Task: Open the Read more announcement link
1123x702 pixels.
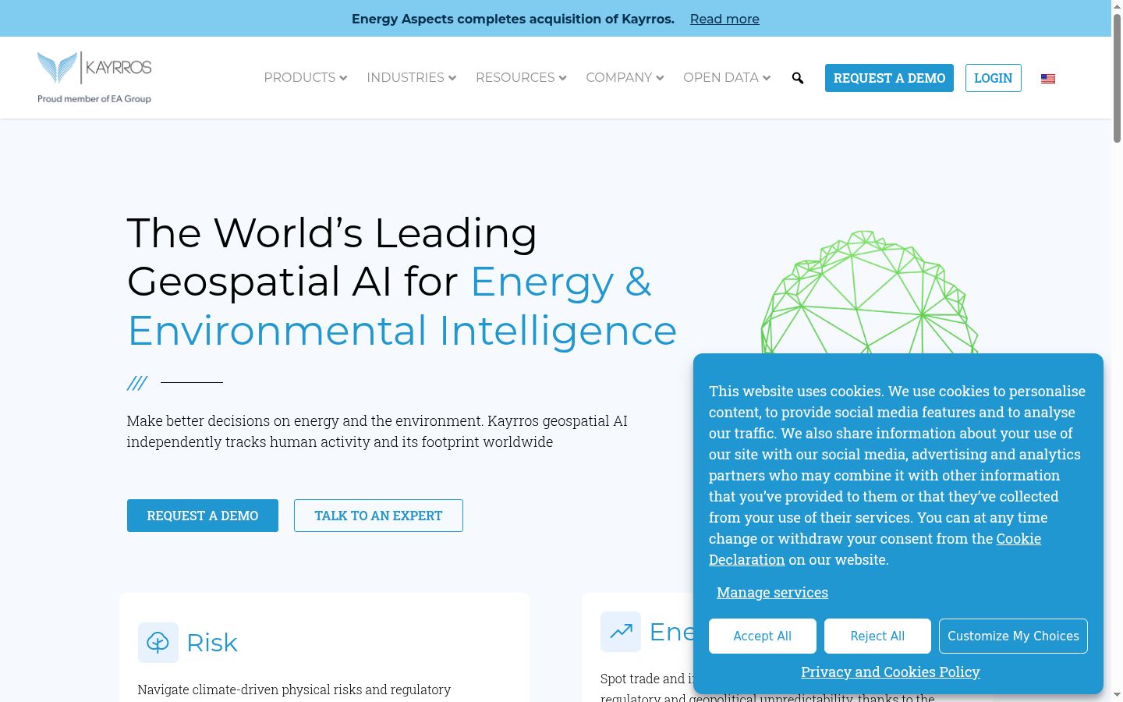Action: [x=724, y=19]
